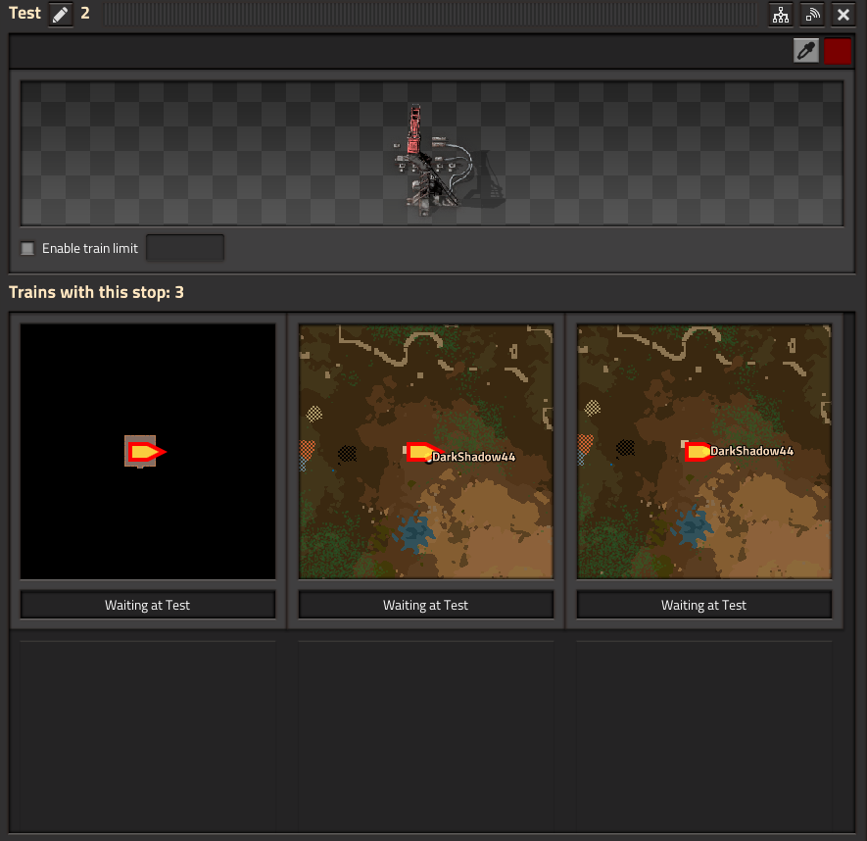
Task: Click locomotive marker in middle minimap
Action: pos(423,452)
